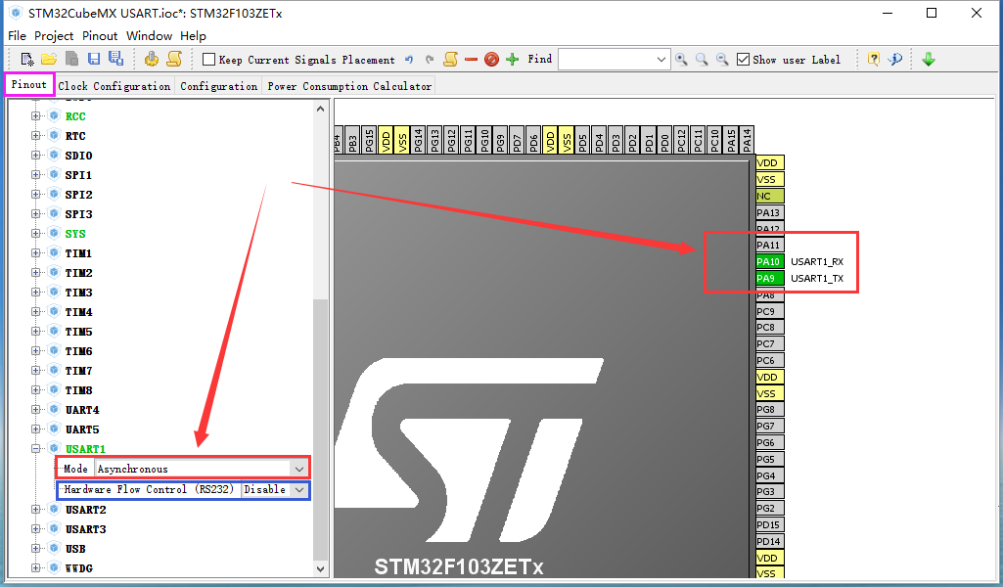Image resolution: width=1003 pixels, height=587 pixels.
Task: Click the PG8 pin on the chip
Action: pos(769,409)
